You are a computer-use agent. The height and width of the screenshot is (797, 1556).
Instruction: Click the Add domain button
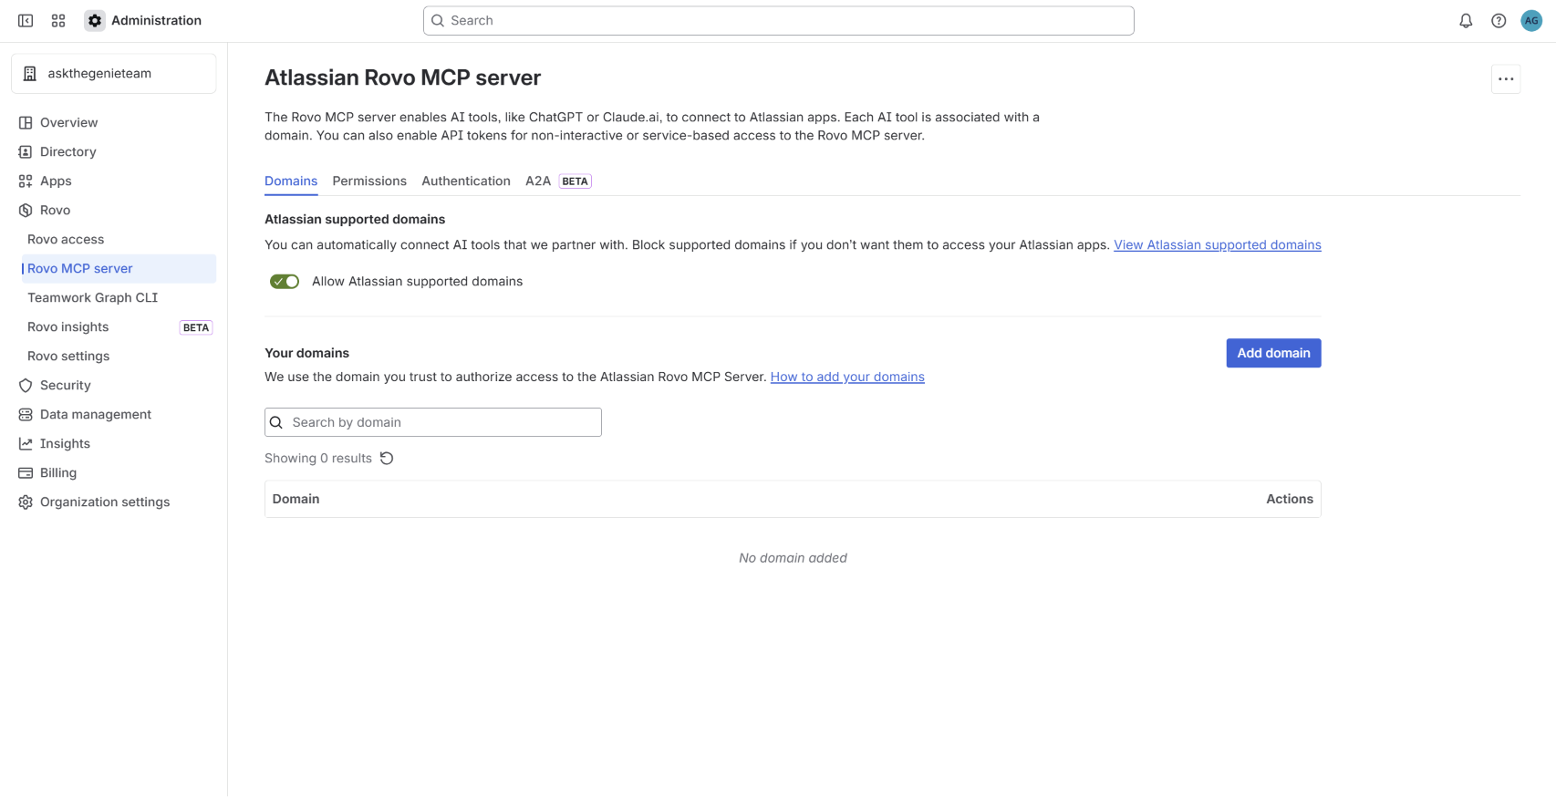[1273, 353]
